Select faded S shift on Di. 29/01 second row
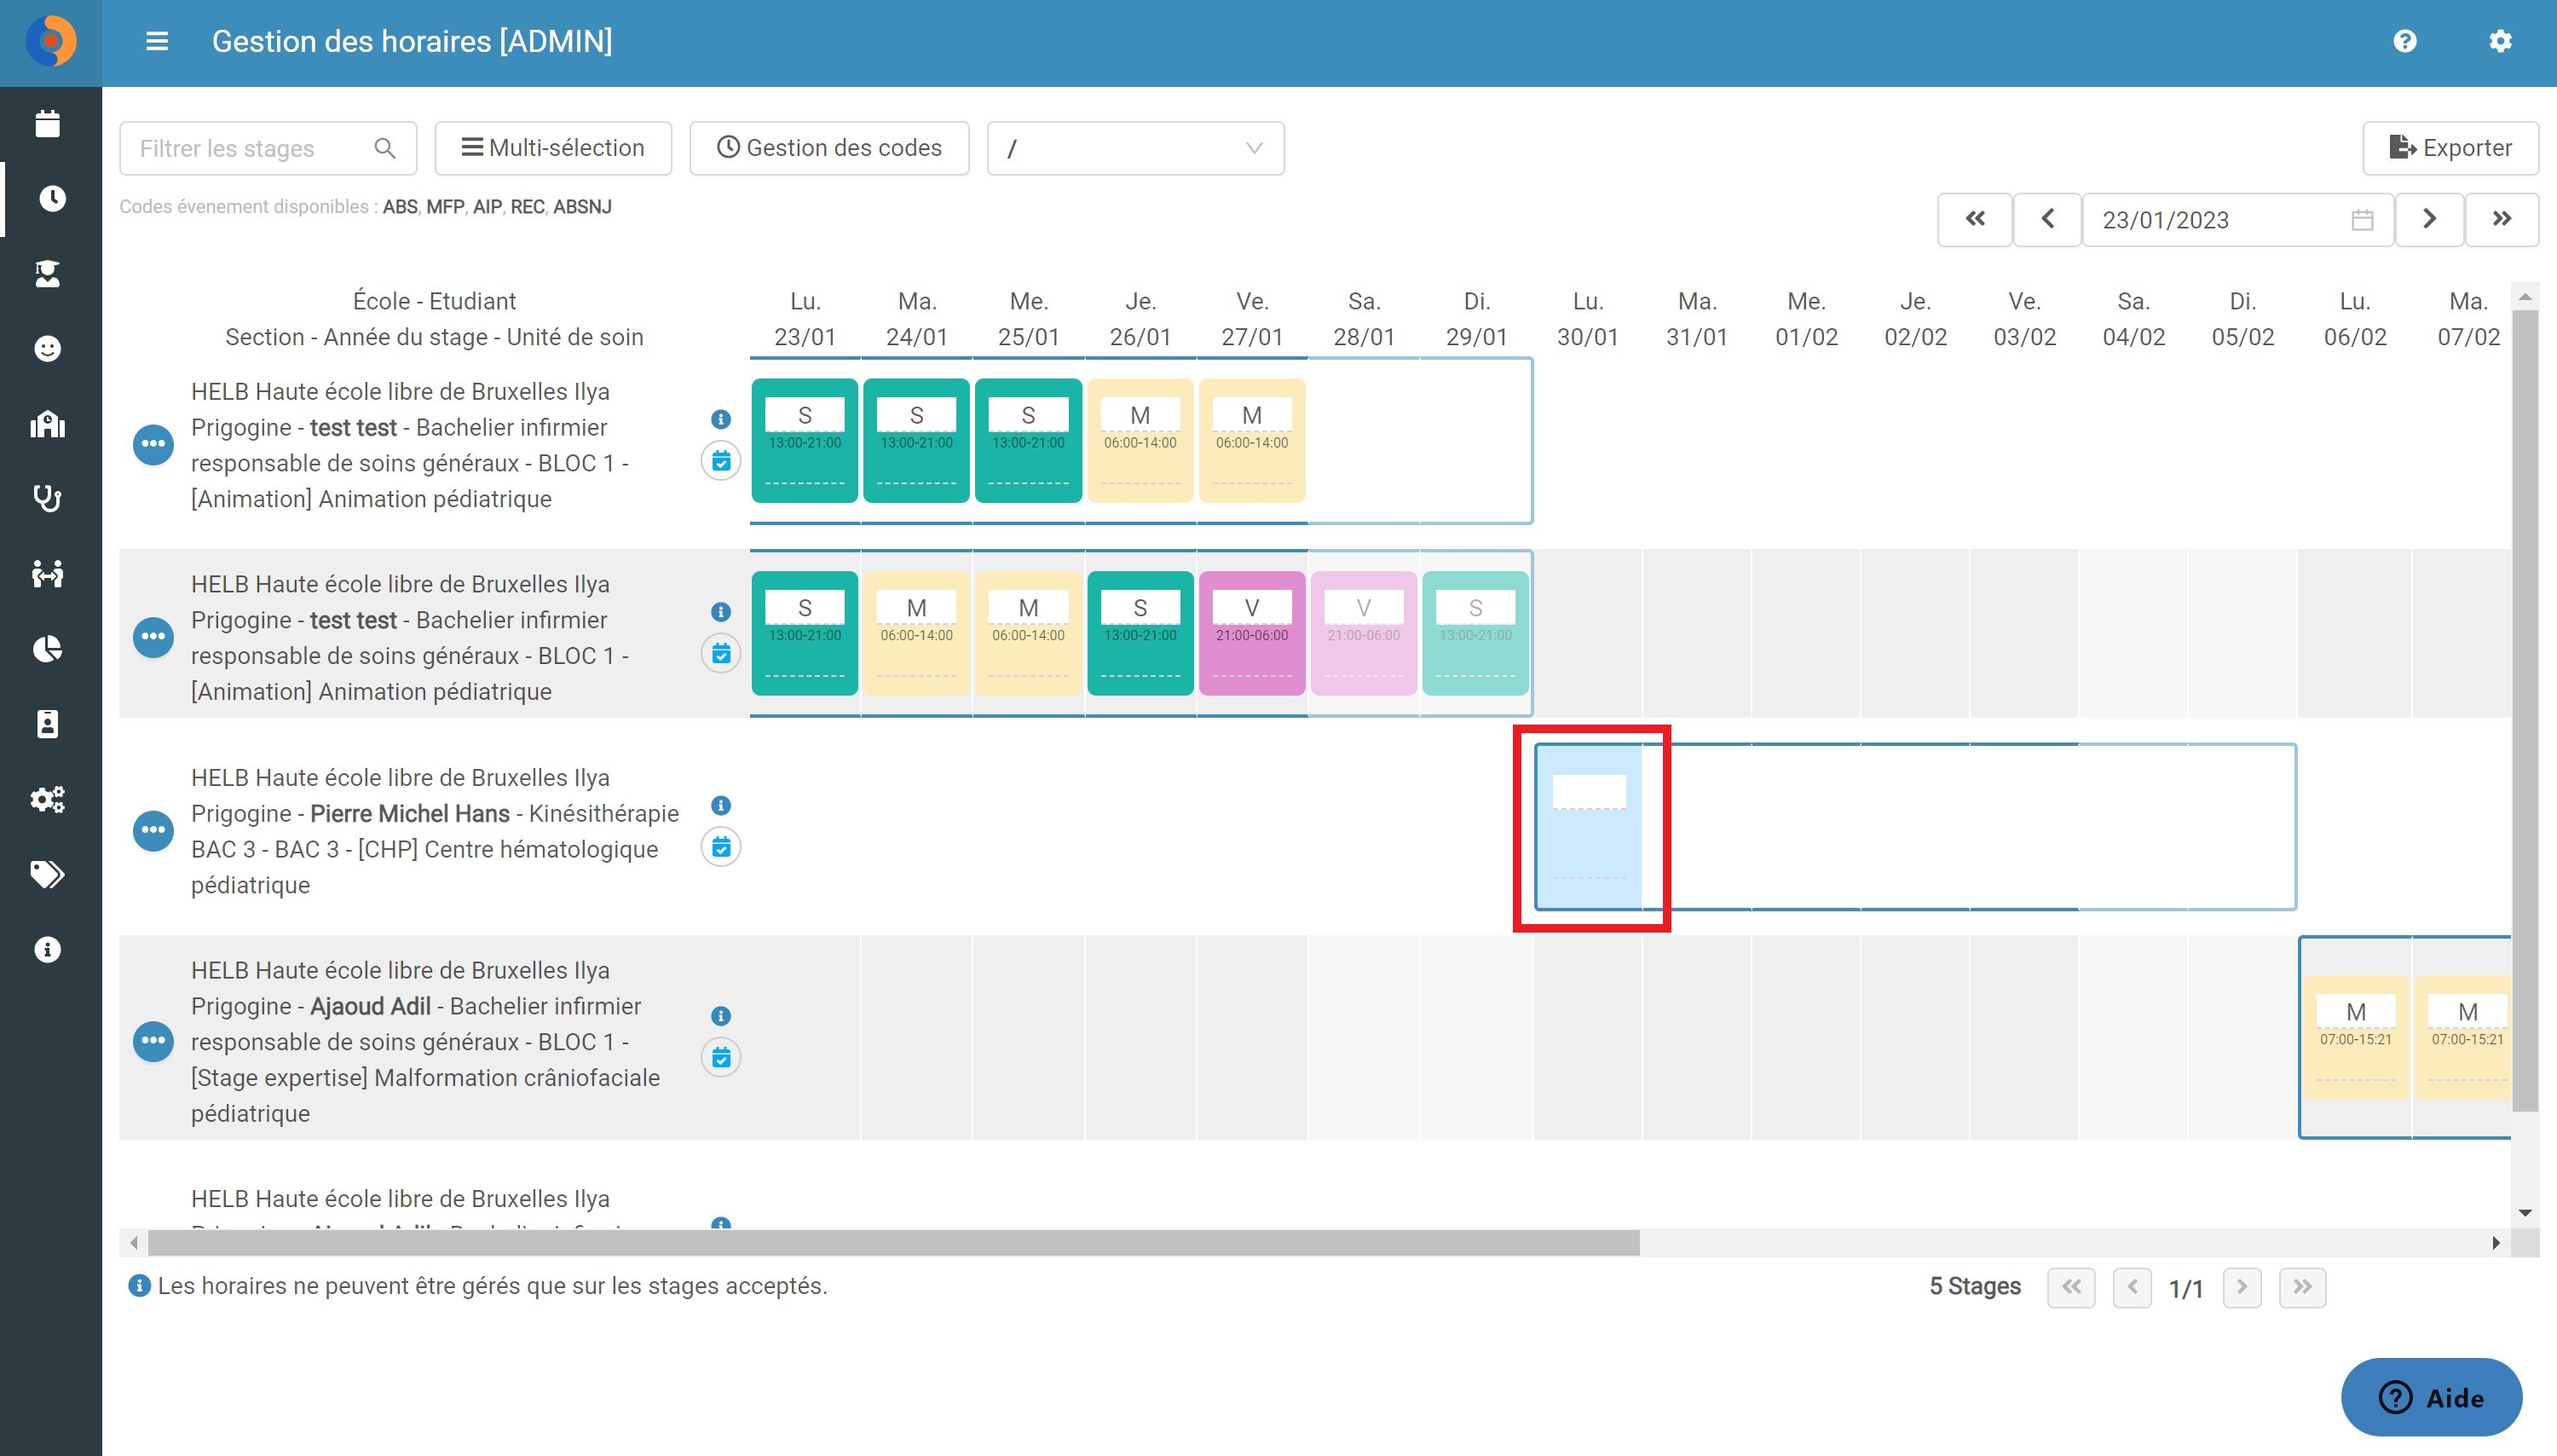Screen dimensions: 2557x1456 1475,633
